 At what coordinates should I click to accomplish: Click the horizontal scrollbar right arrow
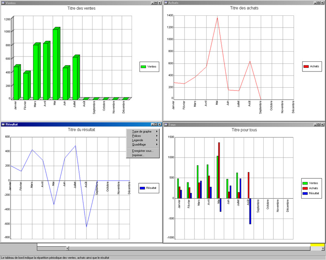coord(322,248)
